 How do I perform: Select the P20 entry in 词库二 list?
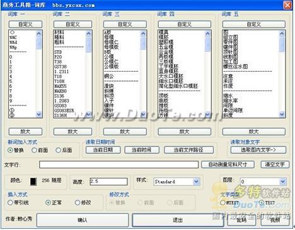coord(58,57)
